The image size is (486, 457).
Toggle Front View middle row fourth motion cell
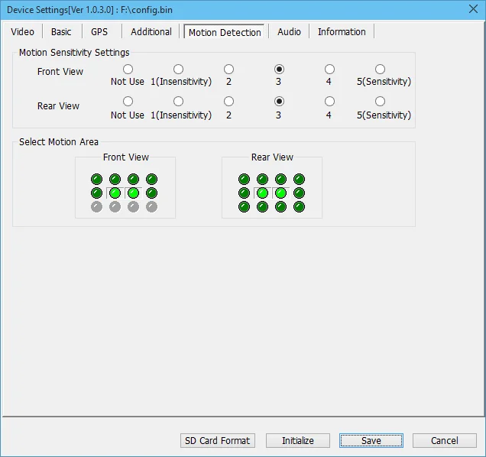tap(151, 193)
